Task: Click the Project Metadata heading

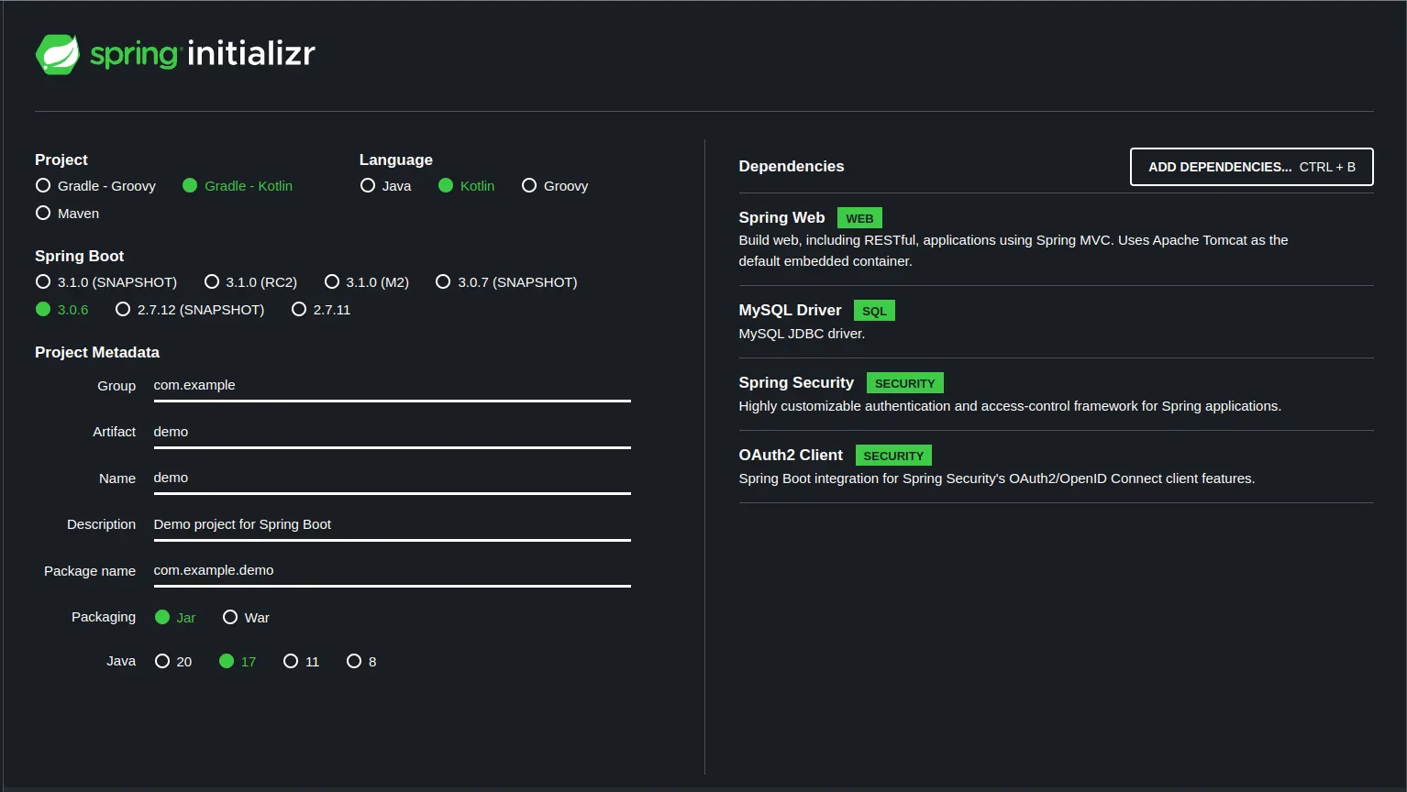Action: point(97,352)
